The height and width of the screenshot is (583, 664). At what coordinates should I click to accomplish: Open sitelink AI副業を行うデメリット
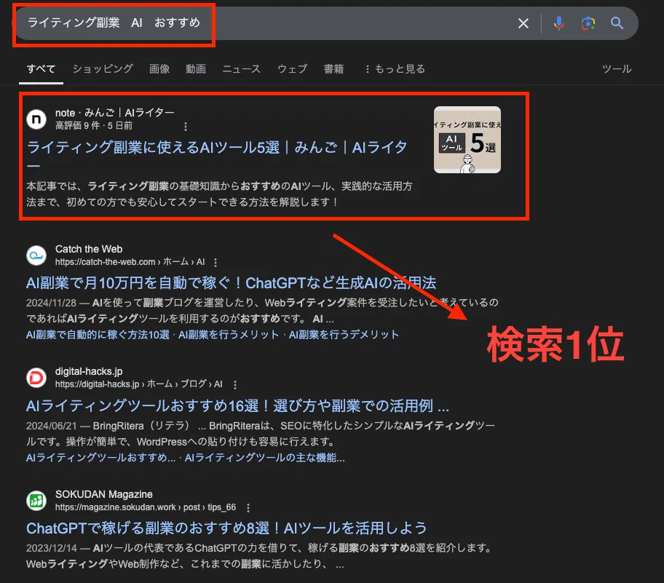coord(344,335)
